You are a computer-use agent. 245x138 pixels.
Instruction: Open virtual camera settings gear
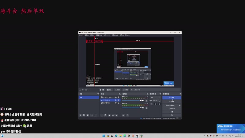pyautogui.click(x=180, y=105)
